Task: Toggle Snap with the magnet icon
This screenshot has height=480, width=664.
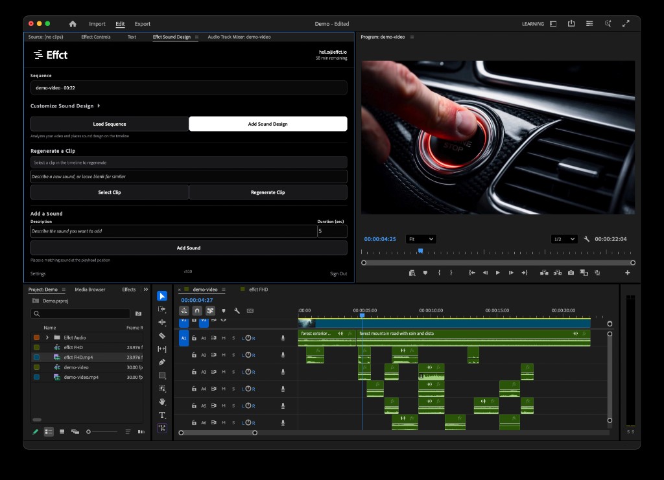Action: [x=196, y=310]
